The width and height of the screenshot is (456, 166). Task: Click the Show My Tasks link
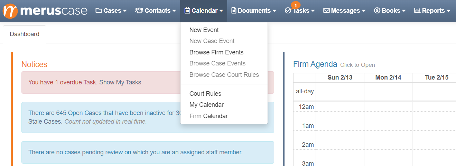(120, 82)
